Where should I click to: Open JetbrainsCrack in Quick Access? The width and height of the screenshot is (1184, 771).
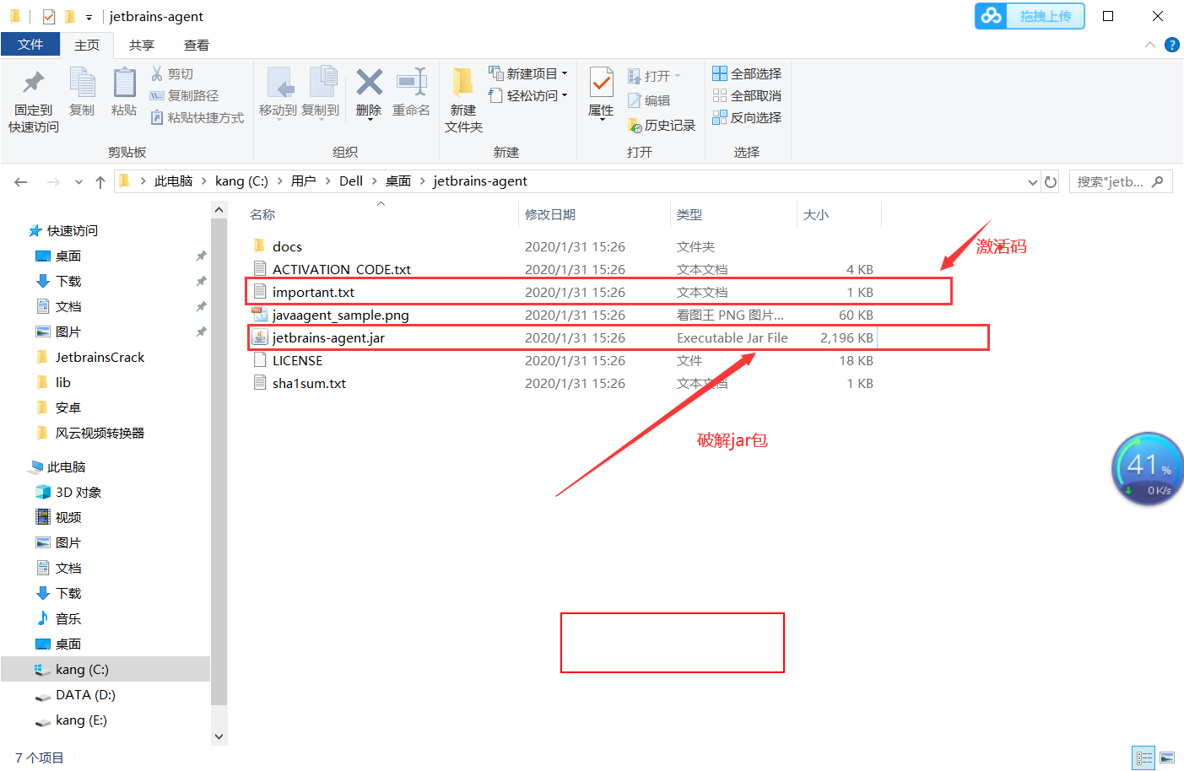[x=100, y=358]
